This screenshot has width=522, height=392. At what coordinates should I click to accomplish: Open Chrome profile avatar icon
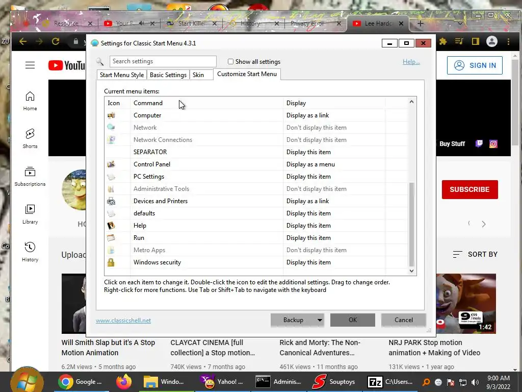[x=492, y=41]
